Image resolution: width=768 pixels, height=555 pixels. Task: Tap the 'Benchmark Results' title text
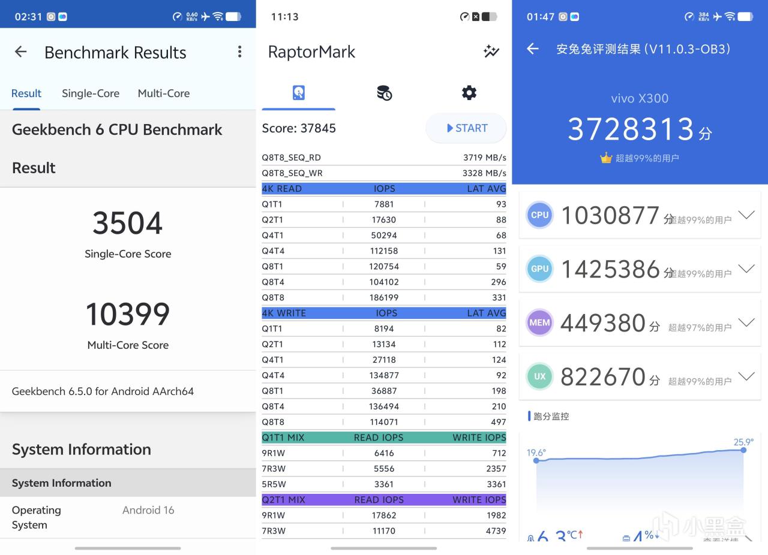pos(115,53)
